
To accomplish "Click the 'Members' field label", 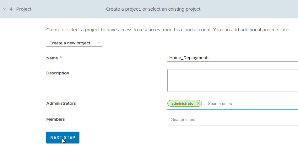I will (x=56, y=119).
